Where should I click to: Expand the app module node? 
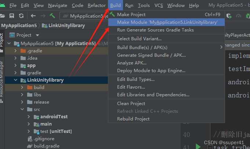(15, 66)
